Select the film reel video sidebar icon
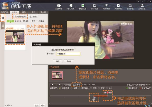This screenshot has height=107, width=152. click(x=3, y=18)
